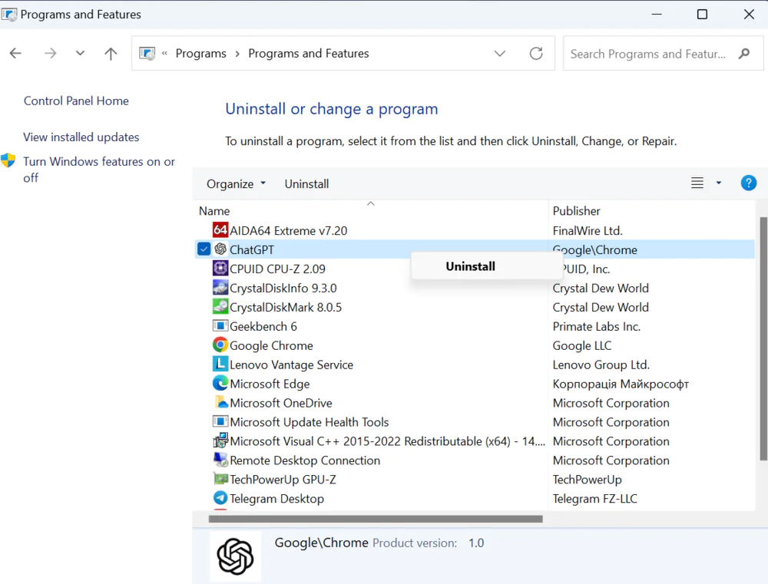Open the recent locations dropdown chevron
The image size is (768, 584).
point(80,53)
